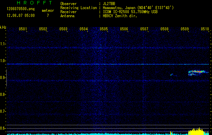The width and height of the screenshot is (212, 135).
Task: Click the 0.7 frequency axis label
Action: pos(3,111)
